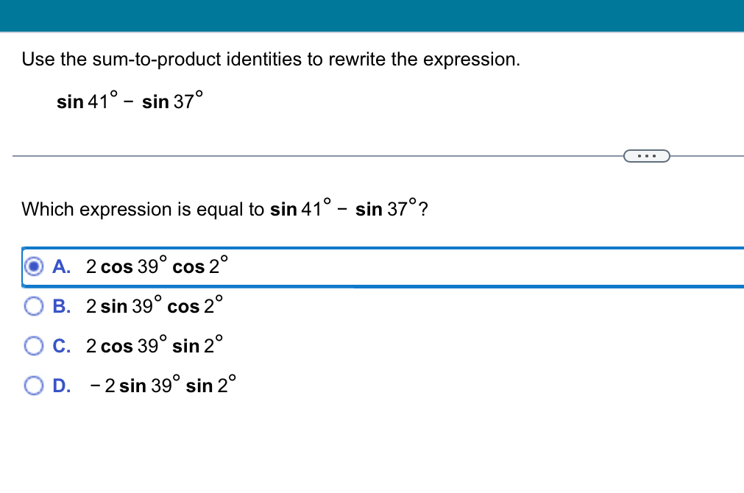Click the three-dot button near the divider line
This screenshot has height=493, width=744.
[647, 155]
